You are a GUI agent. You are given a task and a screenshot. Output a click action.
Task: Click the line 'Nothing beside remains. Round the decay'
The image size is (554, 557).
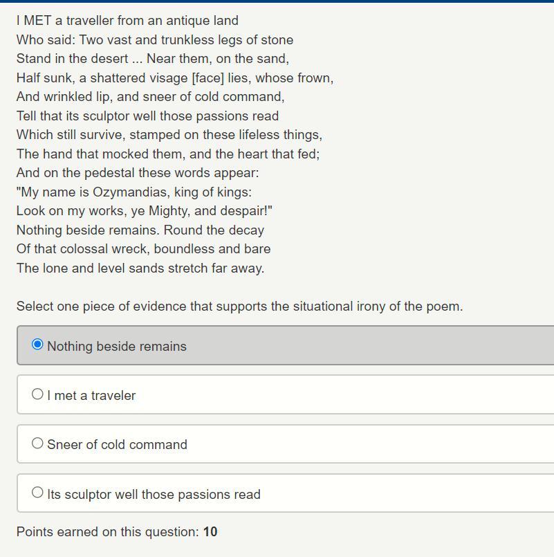(x=140, y=230)
